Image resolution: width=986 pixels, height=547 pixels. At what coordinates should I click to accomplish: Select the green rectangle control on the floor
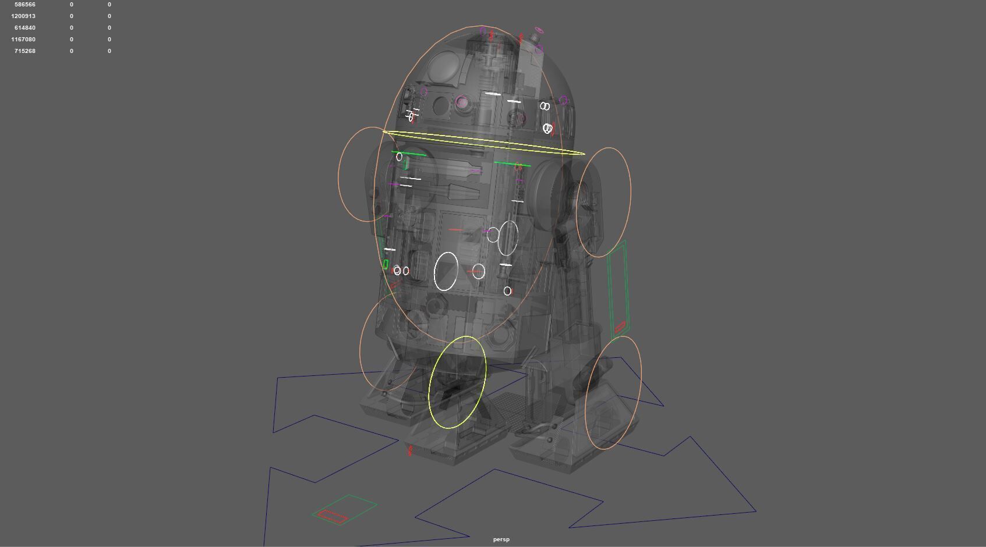coord(344,510)
